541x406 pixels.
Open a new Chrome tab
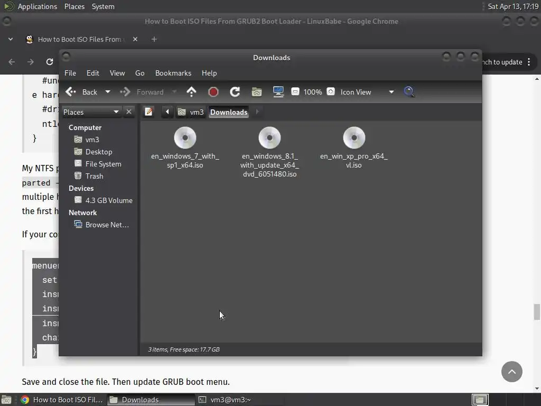(154, 39)
